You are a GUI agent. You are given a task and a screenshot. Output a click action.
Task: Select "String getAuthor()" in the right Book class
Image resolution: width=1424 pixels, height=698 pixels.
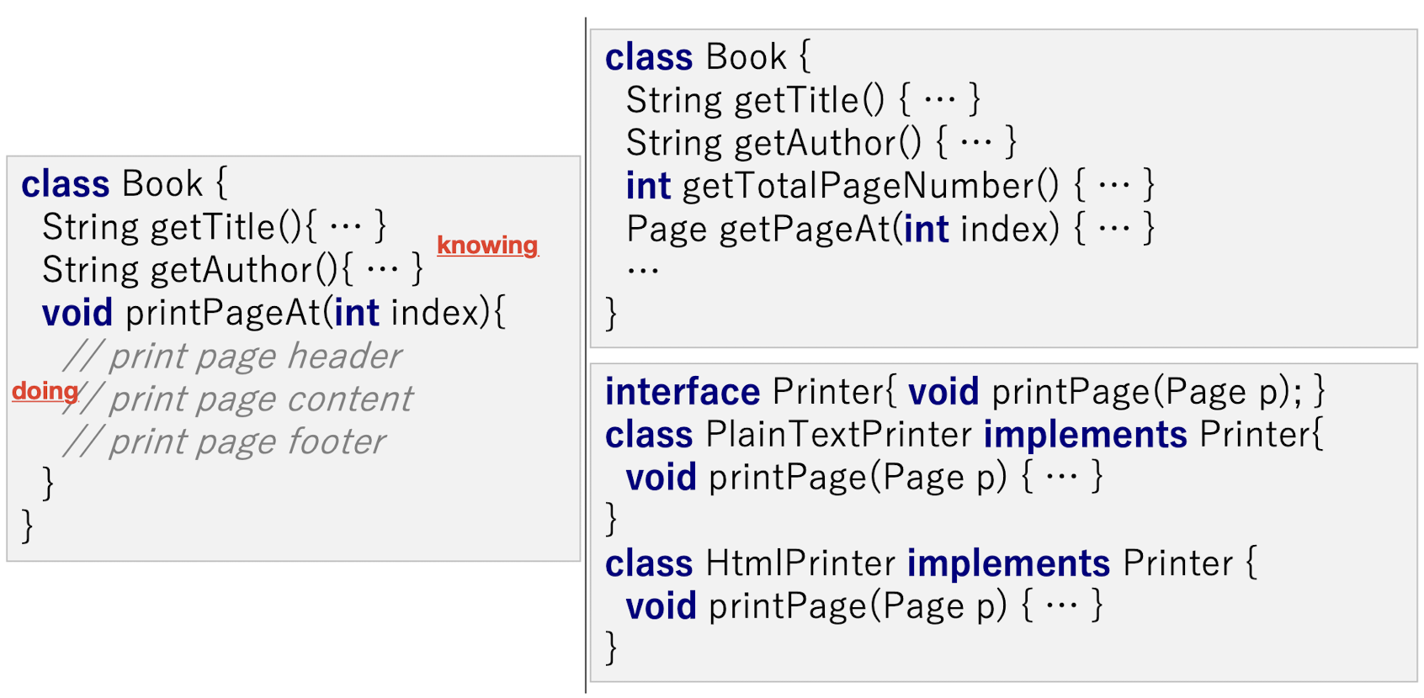pyautogui.click(x=821, y=143)
